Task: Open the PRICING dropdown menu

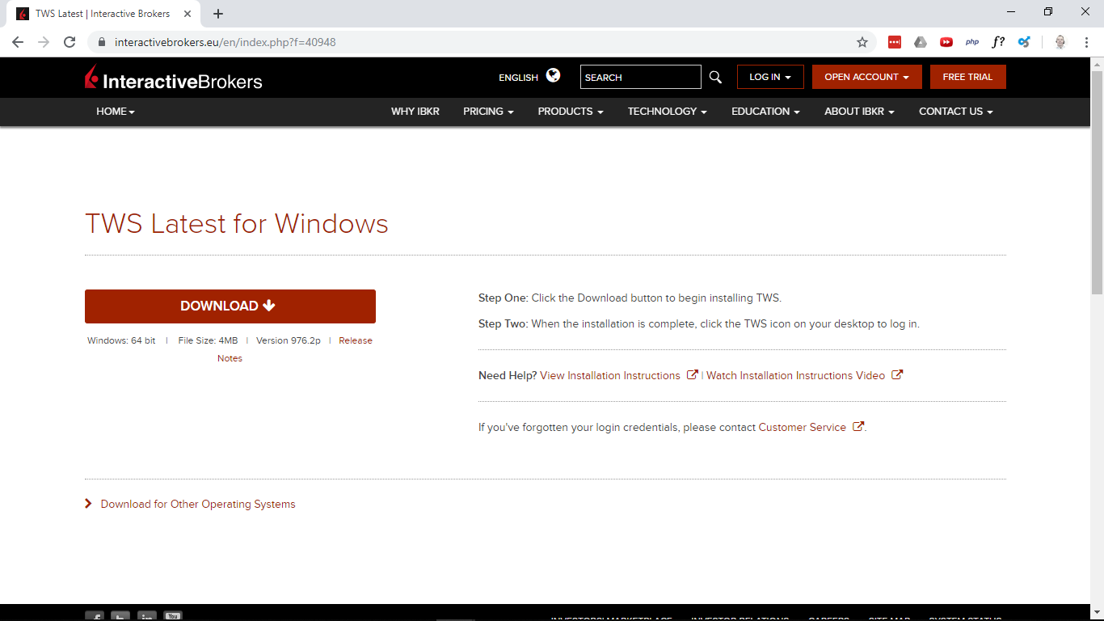Action: coord(488,112)
